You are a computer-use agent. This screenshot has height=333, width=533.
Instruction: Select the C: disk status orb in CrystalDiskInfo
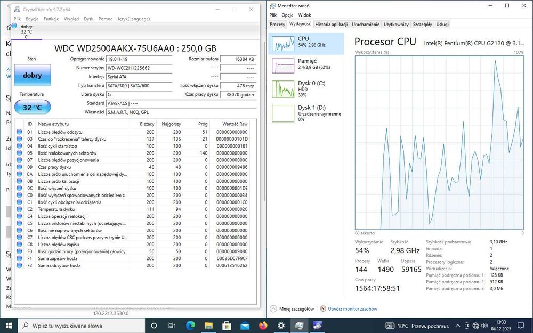(14, 26)
